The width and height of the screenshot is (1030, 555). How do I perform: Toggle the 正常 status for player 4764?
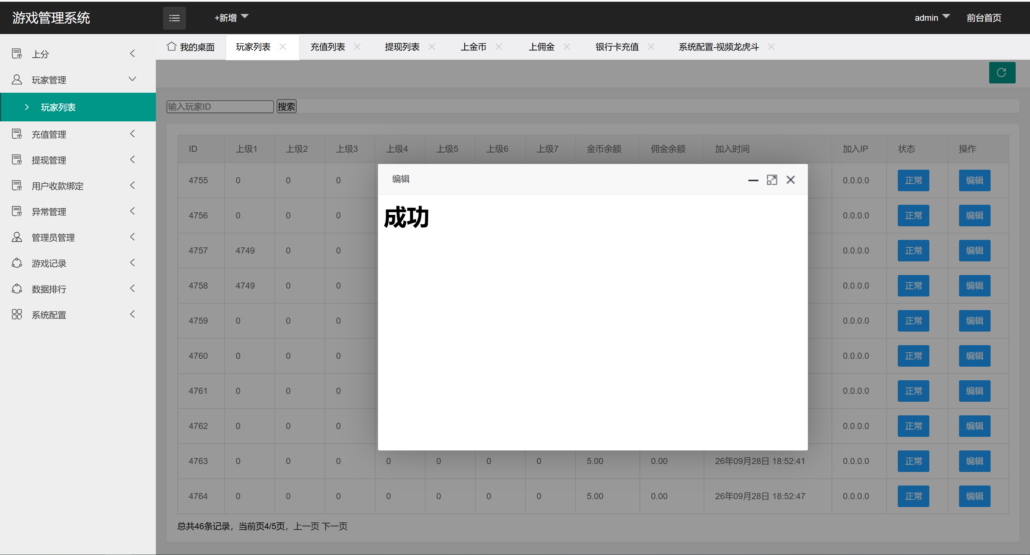pos(913,496)
